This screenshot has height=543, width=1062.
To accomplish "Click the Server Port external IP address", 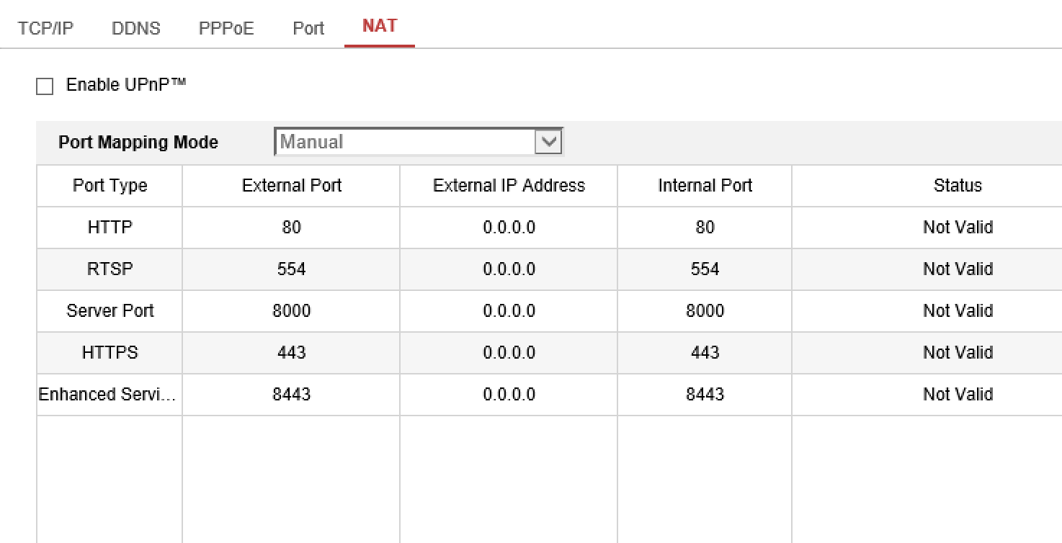I will pyautogui.click(x=509, y=311).
